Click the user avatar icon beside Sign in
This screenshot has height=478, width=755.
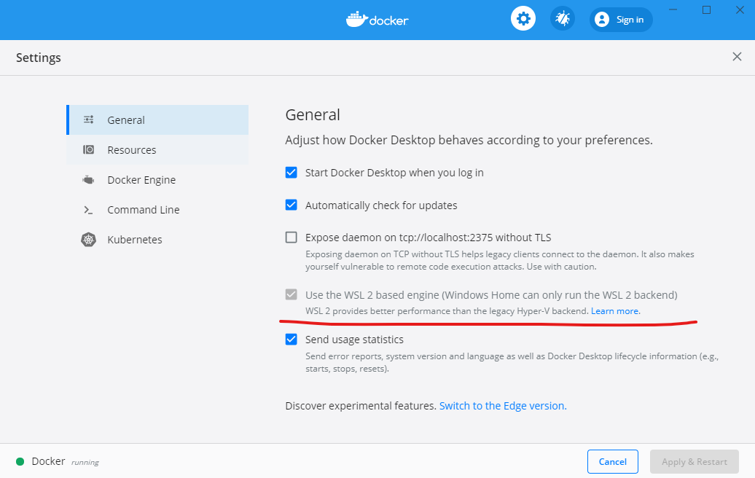click(601, 19)
